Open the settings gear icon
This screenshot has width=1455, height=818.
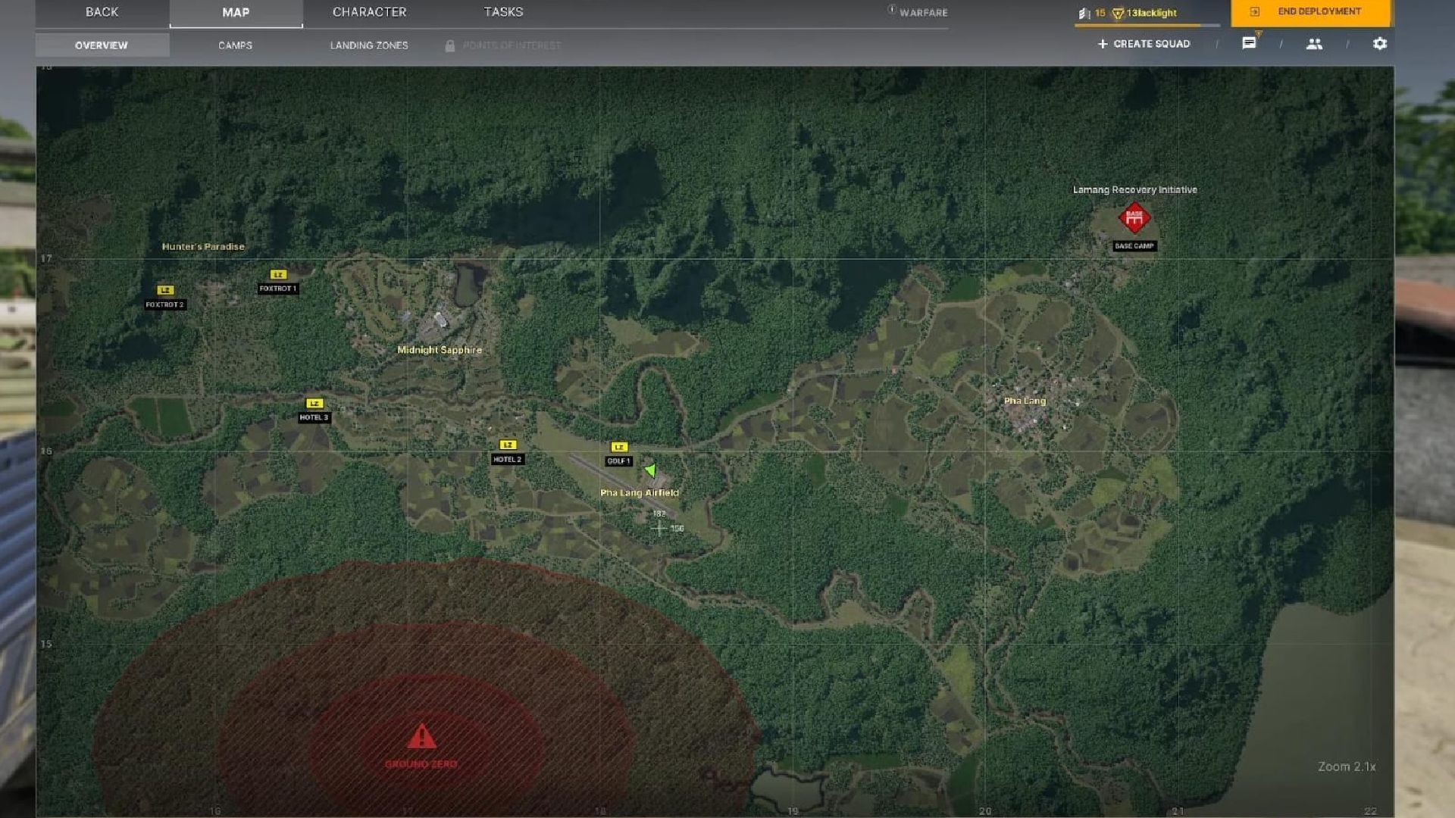[1380, 44]
